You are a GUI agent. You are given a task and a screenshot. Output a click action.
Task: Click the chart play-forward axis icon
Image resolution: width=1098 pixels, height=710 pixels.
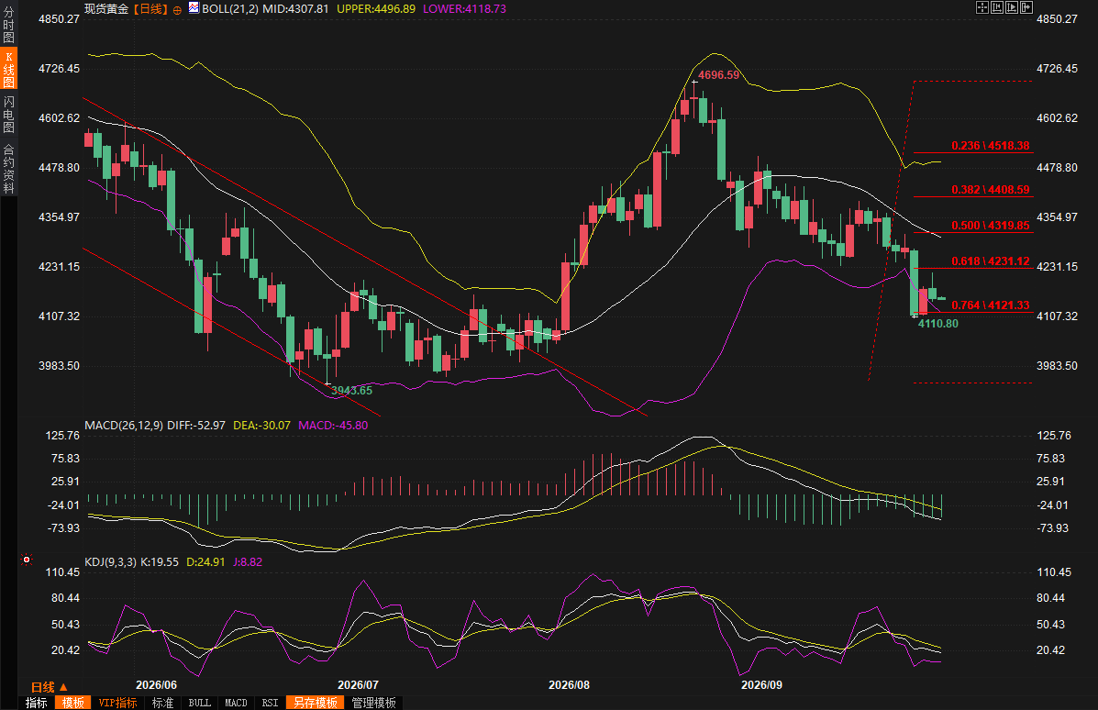[1012, 7]
